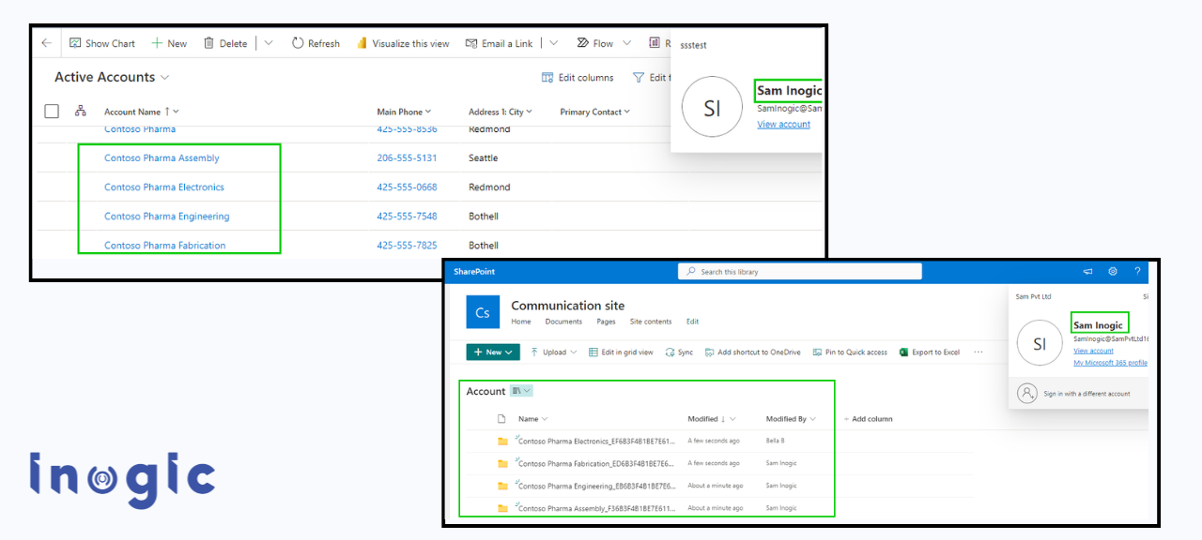Open the ellipsis more commands menu
The width and height of the screenshot is (1202, 540).
[979, 352]
